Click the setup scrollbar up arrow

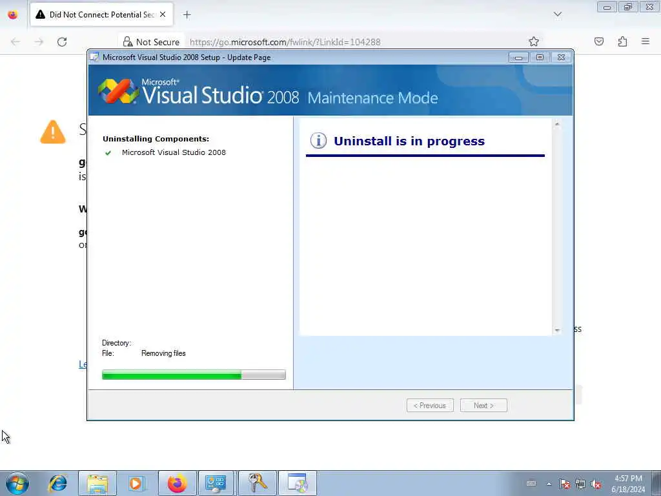point(557,125)
